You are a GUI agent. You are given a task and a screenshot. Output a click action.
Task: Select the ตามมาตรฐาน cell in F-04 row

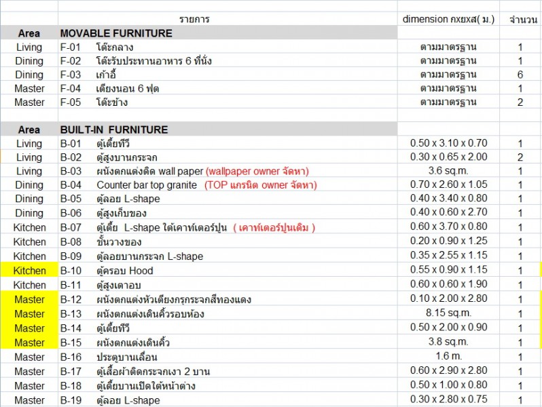coord(448,88)
